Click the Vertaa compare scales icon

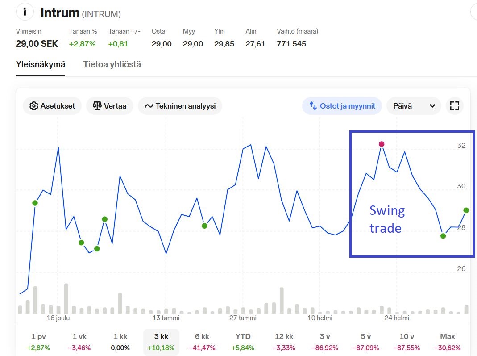coord(97,106)
